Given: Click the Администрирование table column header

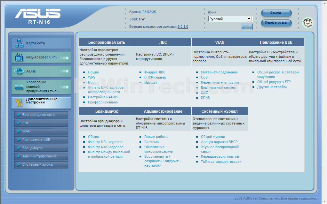Looking at the screenshot, I should point(163,111).
